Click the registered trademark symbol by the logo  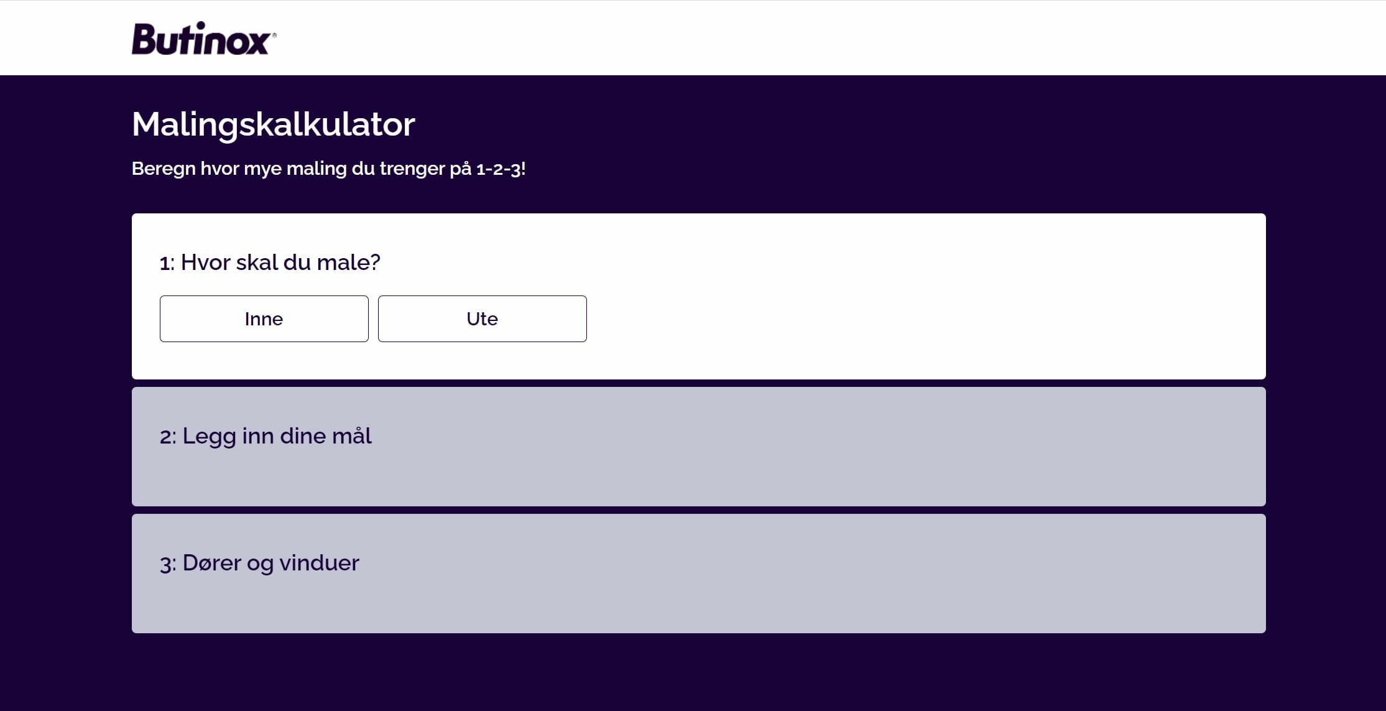(274, 35)
